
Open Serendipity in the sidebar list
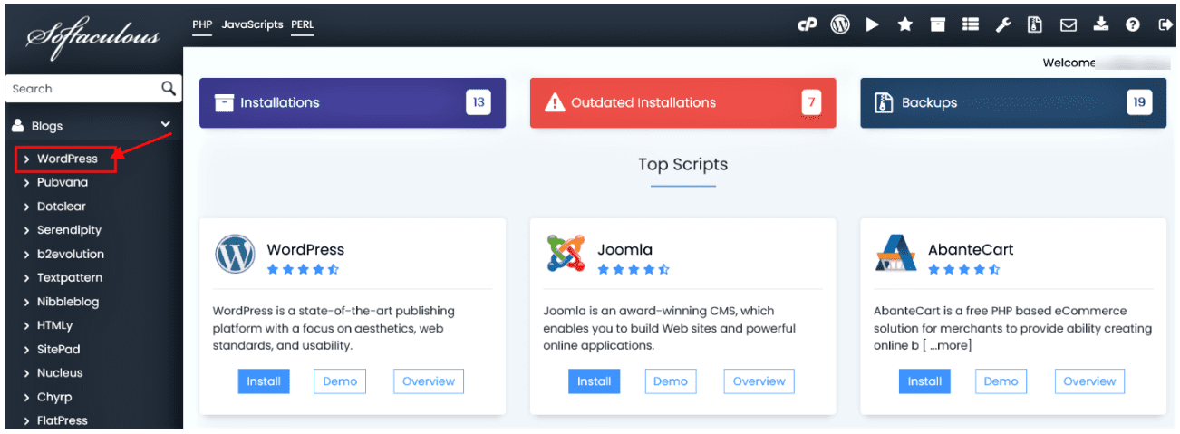69,230
